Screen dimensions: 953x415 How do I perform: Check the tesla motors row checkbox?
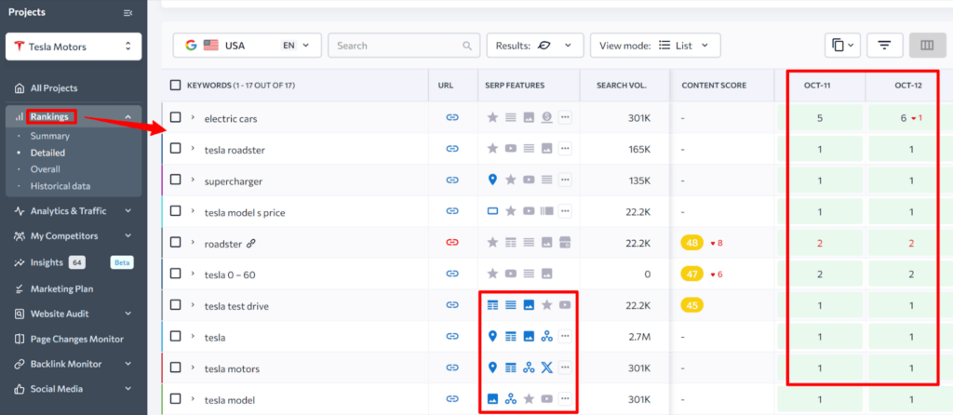click(176, 368)
